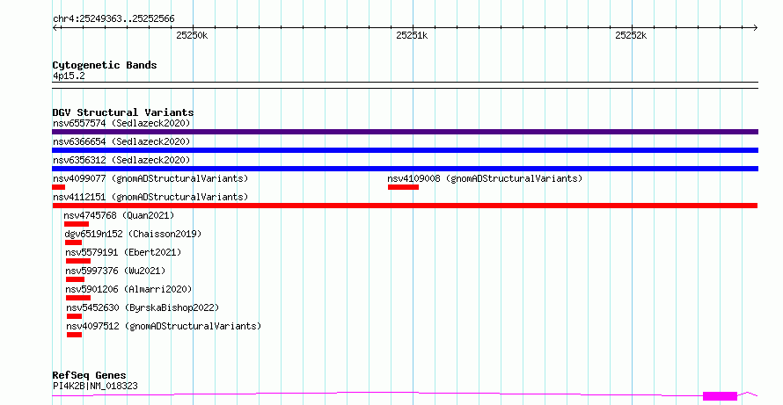
Task: Open the nsv4099077 gnomAD label
Action: point(150,178)
